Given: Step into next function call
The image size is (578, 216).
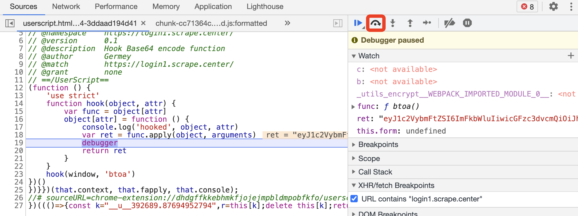Looking at the screenshot, I should pos(393,23).
